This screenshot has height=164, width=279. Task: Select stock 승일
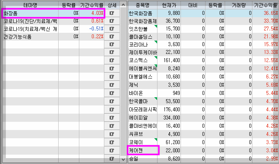(134, 158)
